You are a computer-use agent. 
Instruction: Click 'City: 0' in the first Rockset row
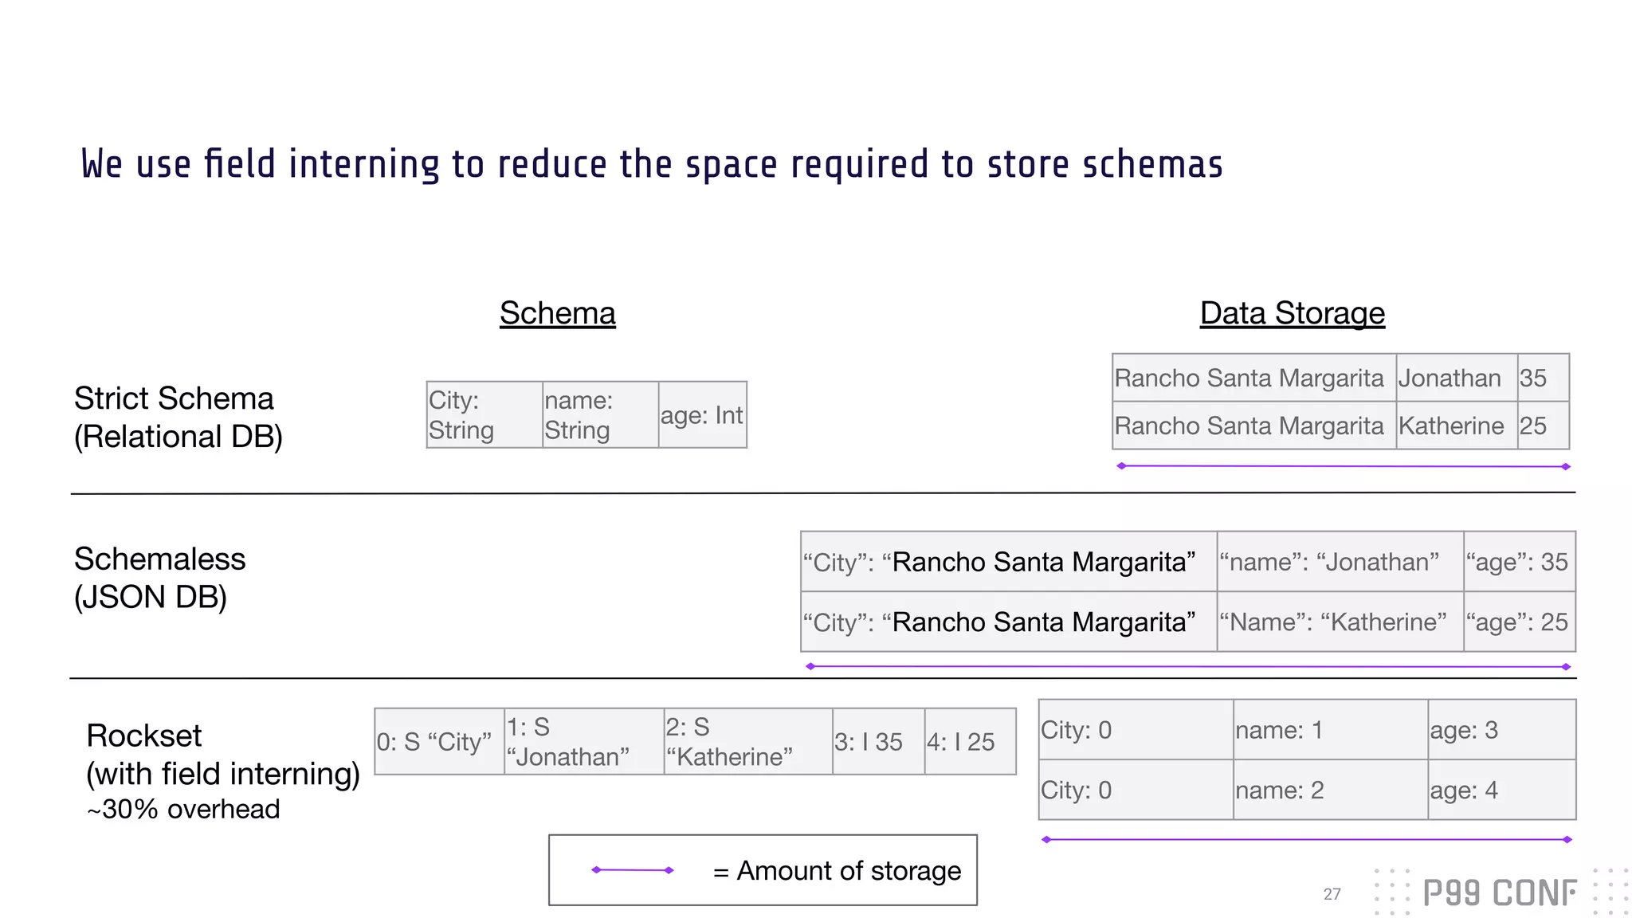(1136, 729)
